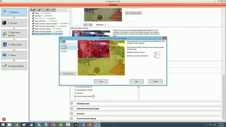Select Counter 1 in the zone list
Screen dimensions: 226x127
[68, 45]
